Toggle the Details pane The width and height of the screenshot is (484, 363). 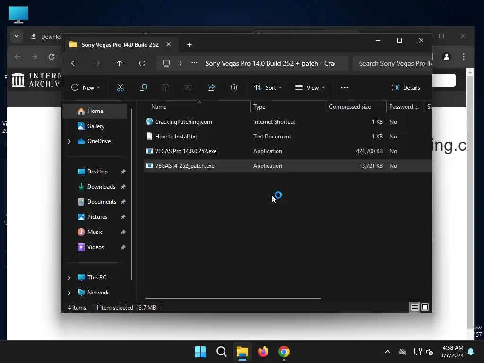(x=406, y=87)
